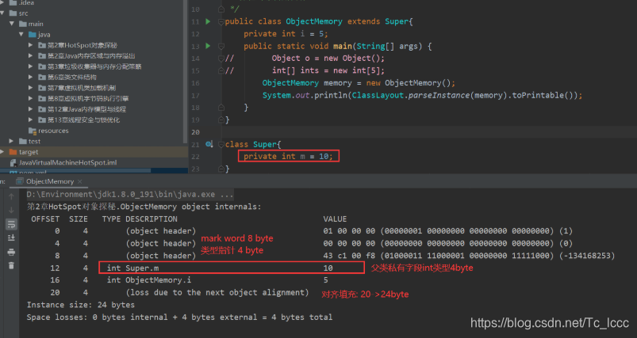Click 'Space losses' console output line
The width and height of the screenshot is (637, 338).
[x=179, y=317]
